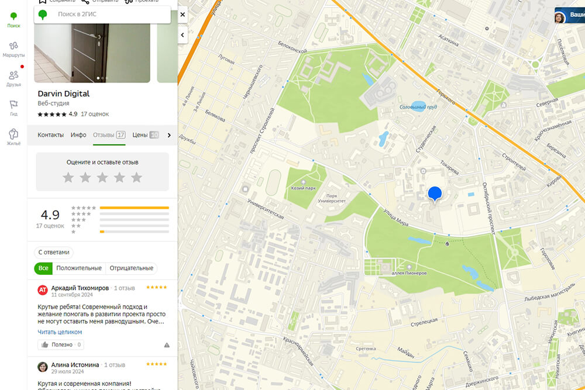
Task: Click Алина Истомина's avatar photo
Action: tap(43, 367)
